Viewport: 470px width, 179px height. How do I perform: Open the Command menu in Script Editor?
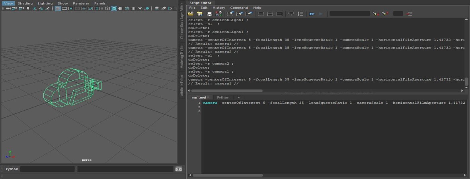(x=239, y=8)
